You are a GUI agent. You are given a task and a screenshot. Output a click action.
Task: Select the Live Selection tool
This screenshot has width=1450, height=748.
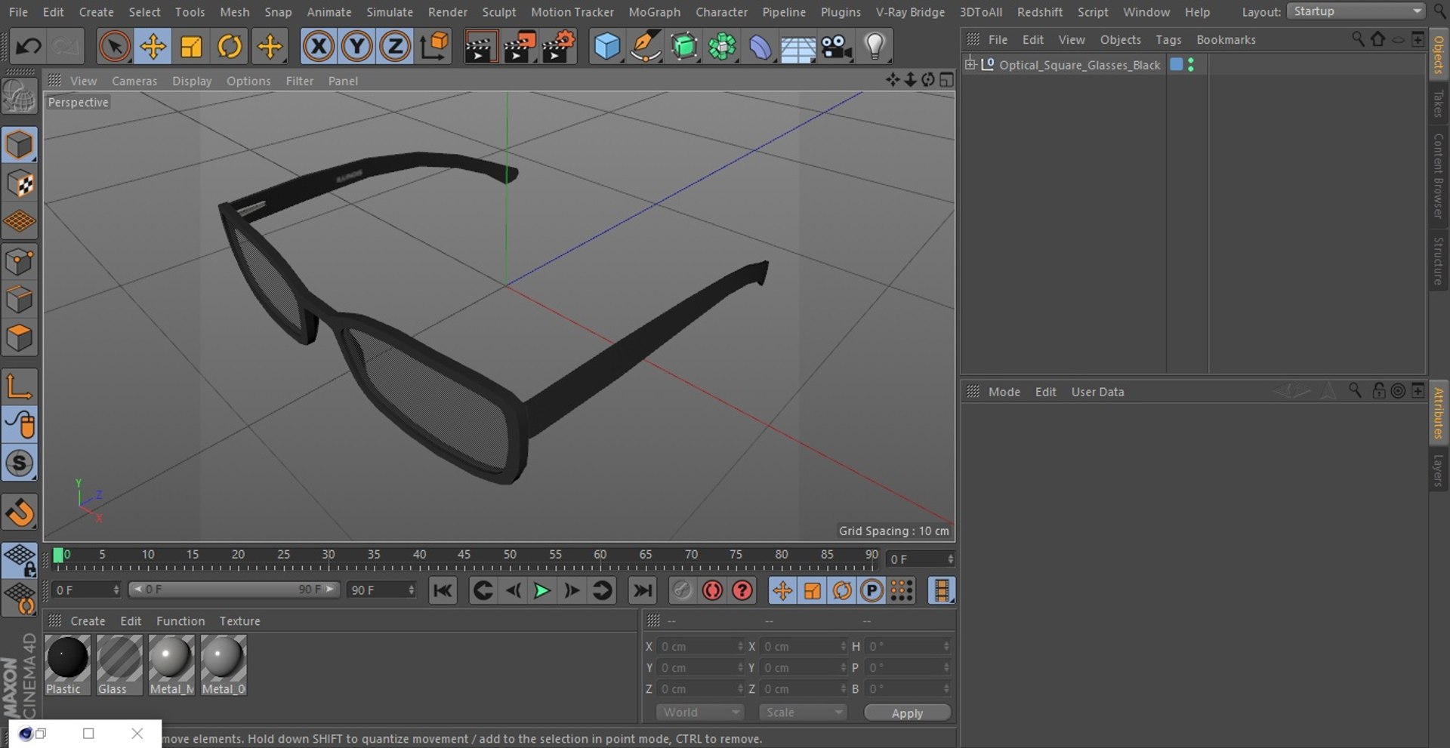point(114,47)
